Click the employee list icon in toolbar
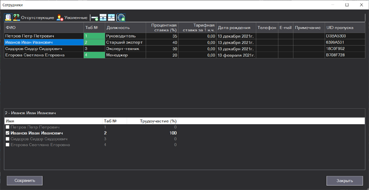 coord(8,17)
